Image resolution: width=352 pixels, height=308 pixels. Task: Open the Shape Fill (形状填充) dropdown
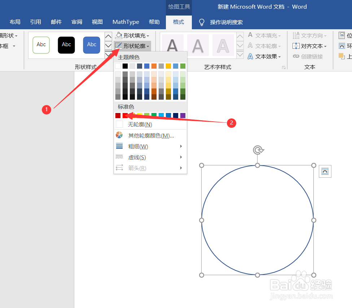[x=132, y=35]
